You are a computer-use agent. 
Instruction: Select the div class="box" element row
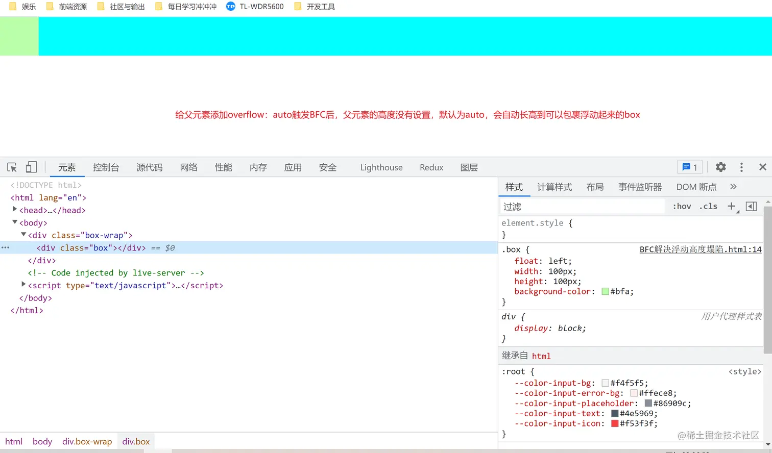click(249, 248)
